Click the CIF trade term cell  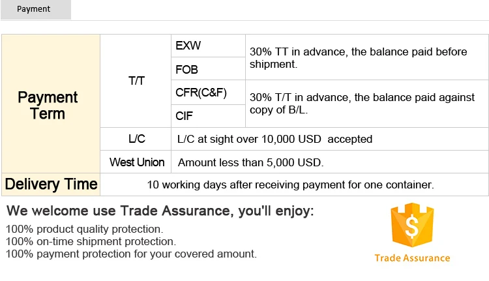point(185,116)
